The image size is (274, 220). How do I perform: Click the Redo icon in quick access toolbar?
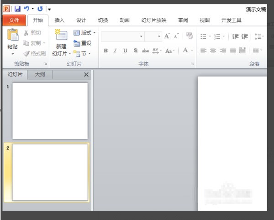tap(40, 9)
